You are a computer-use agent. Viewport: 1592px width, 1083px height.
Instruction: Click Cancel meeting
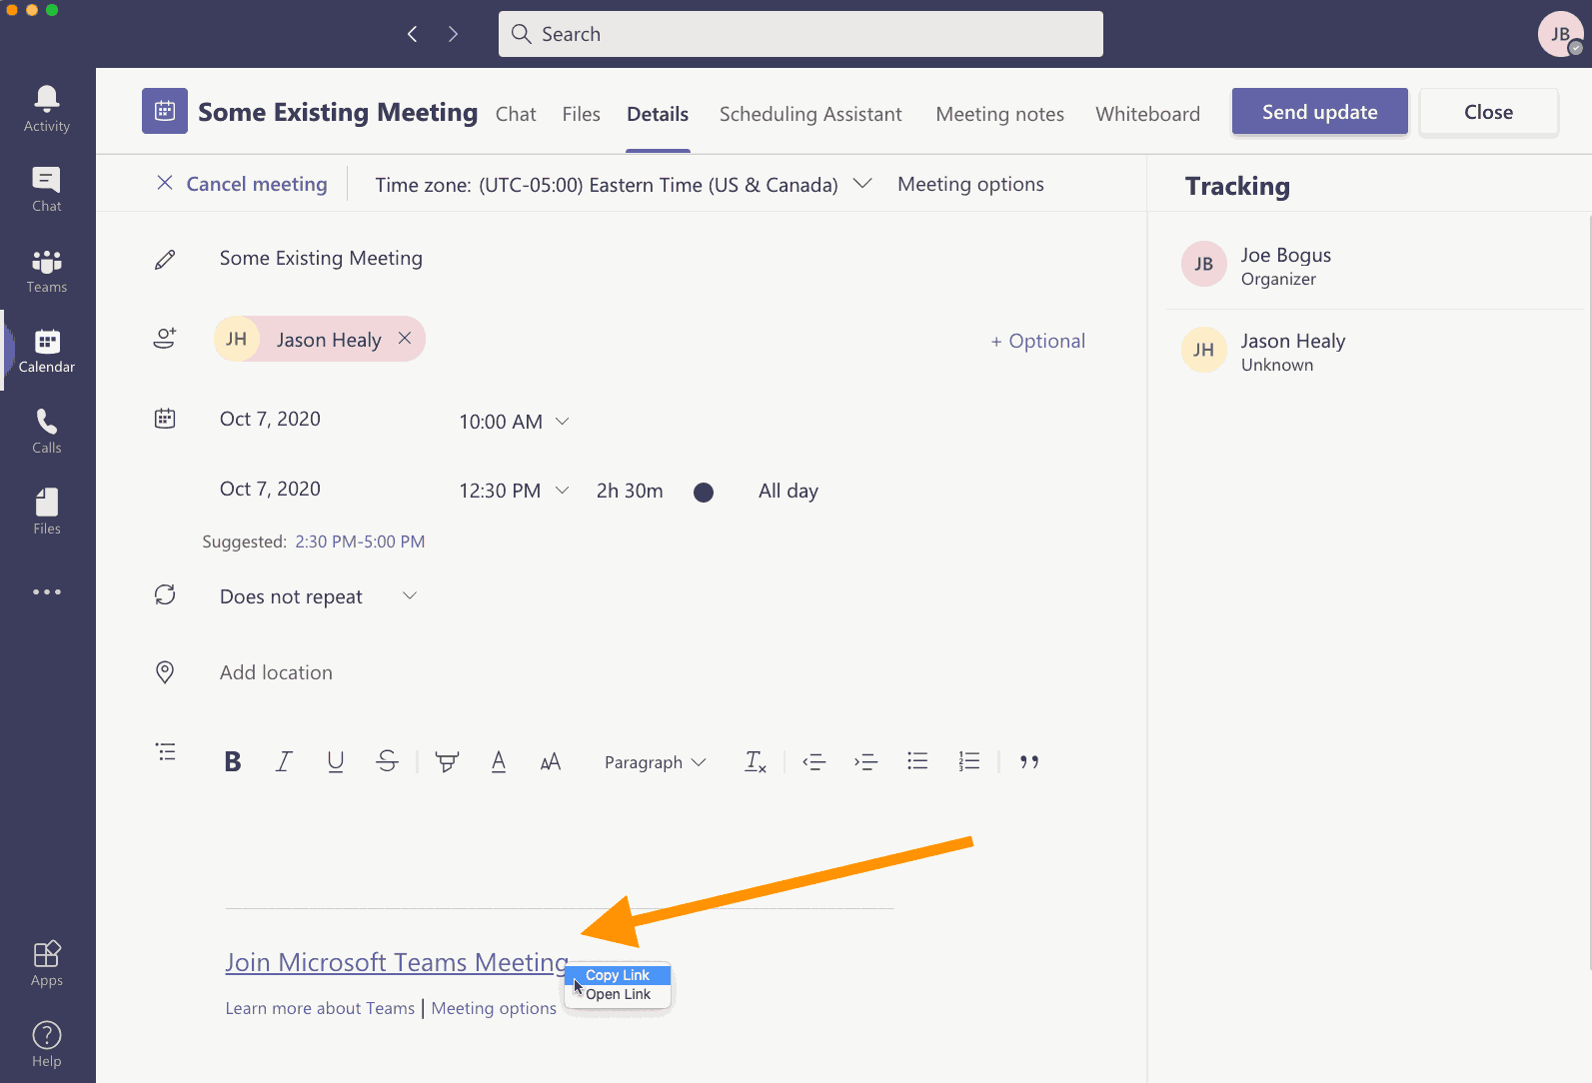coord(242,184)
